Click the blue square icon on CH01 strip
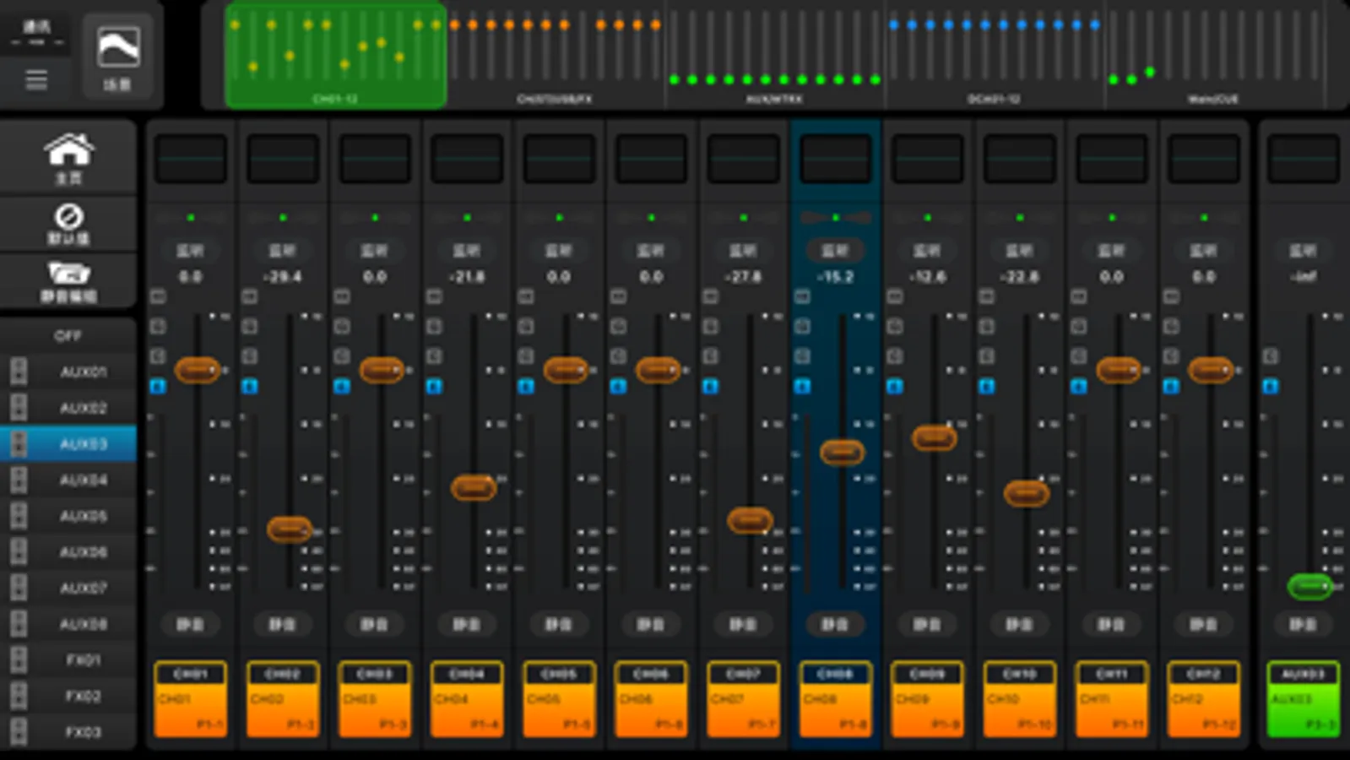Image resolution: width=1350 pixels, height=760 pixels. (158, 386)
